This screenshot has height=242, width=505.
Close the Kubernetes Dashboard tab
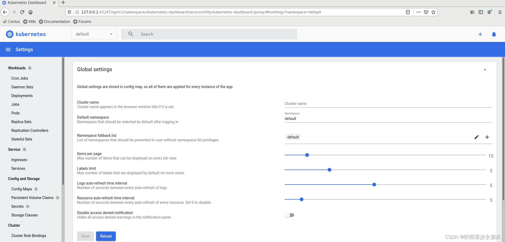pyautogui.click(x=54, y=3)
